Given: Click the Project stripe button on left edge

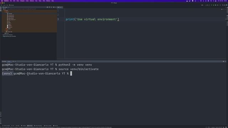Looking at the screenshot, I should tap(1, 9).
